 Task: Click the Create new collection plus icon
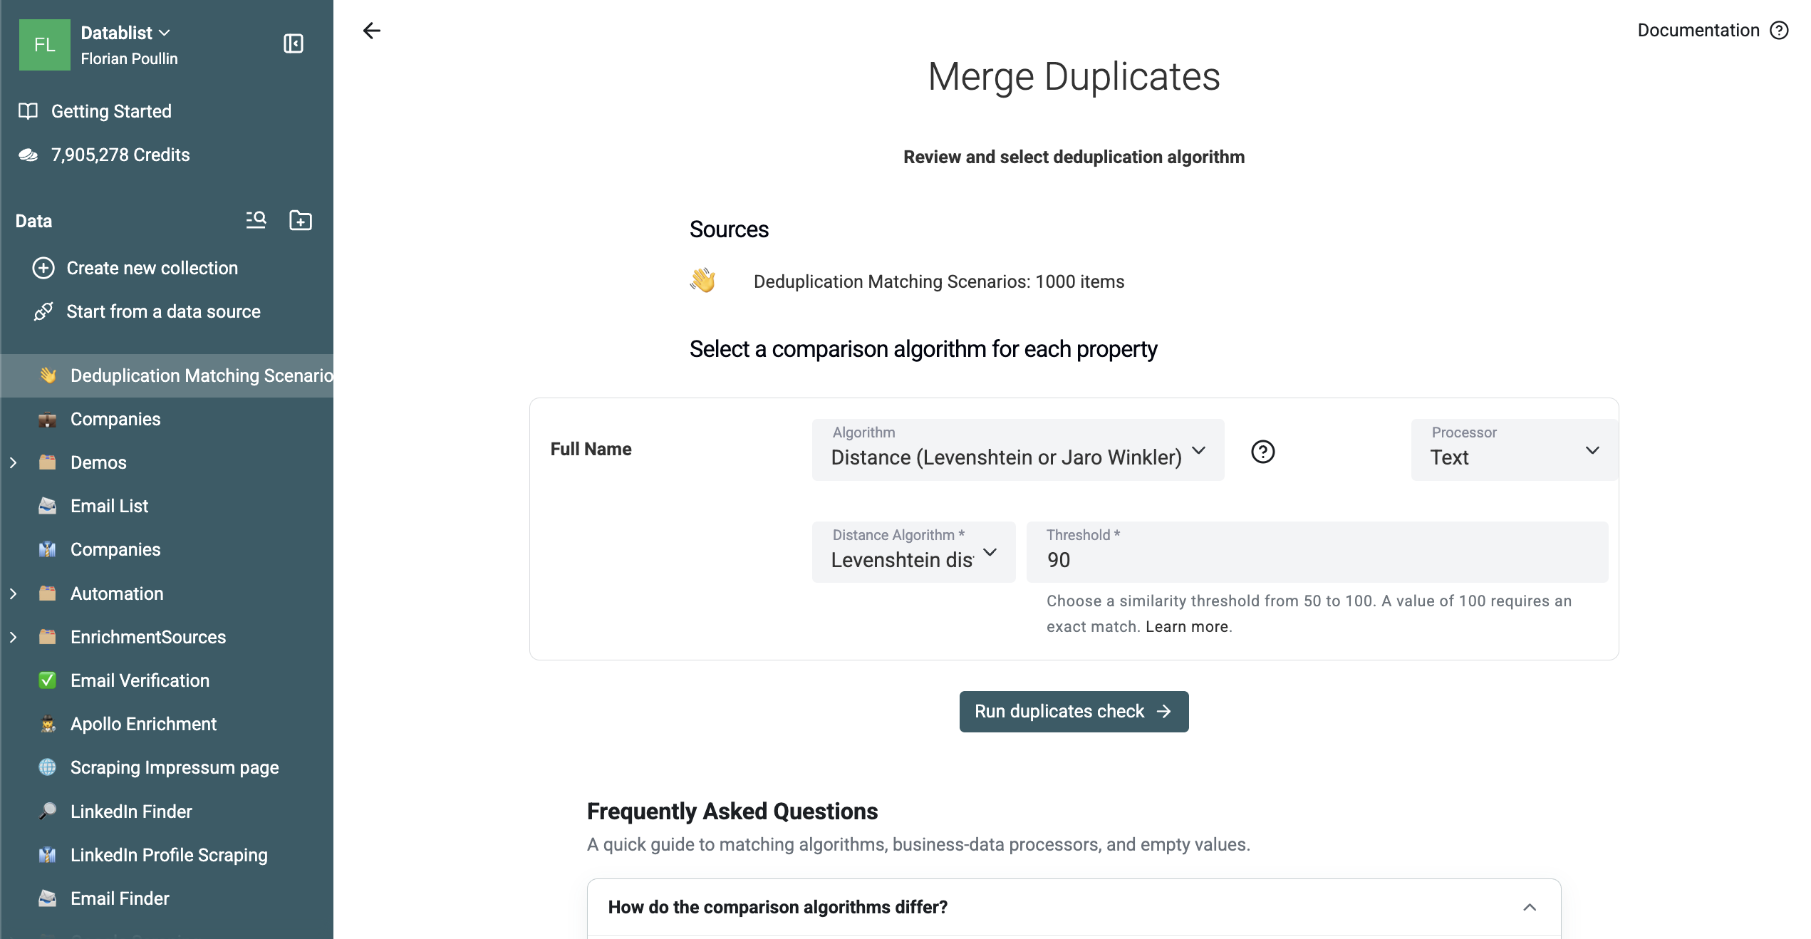43,268
